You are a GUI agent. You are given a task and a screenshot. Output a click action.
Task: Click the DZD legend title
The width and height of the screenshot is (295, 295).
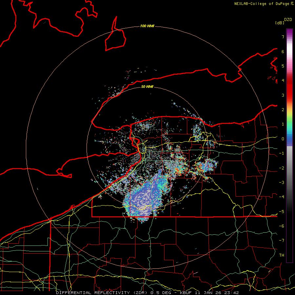tap(288, 20)
